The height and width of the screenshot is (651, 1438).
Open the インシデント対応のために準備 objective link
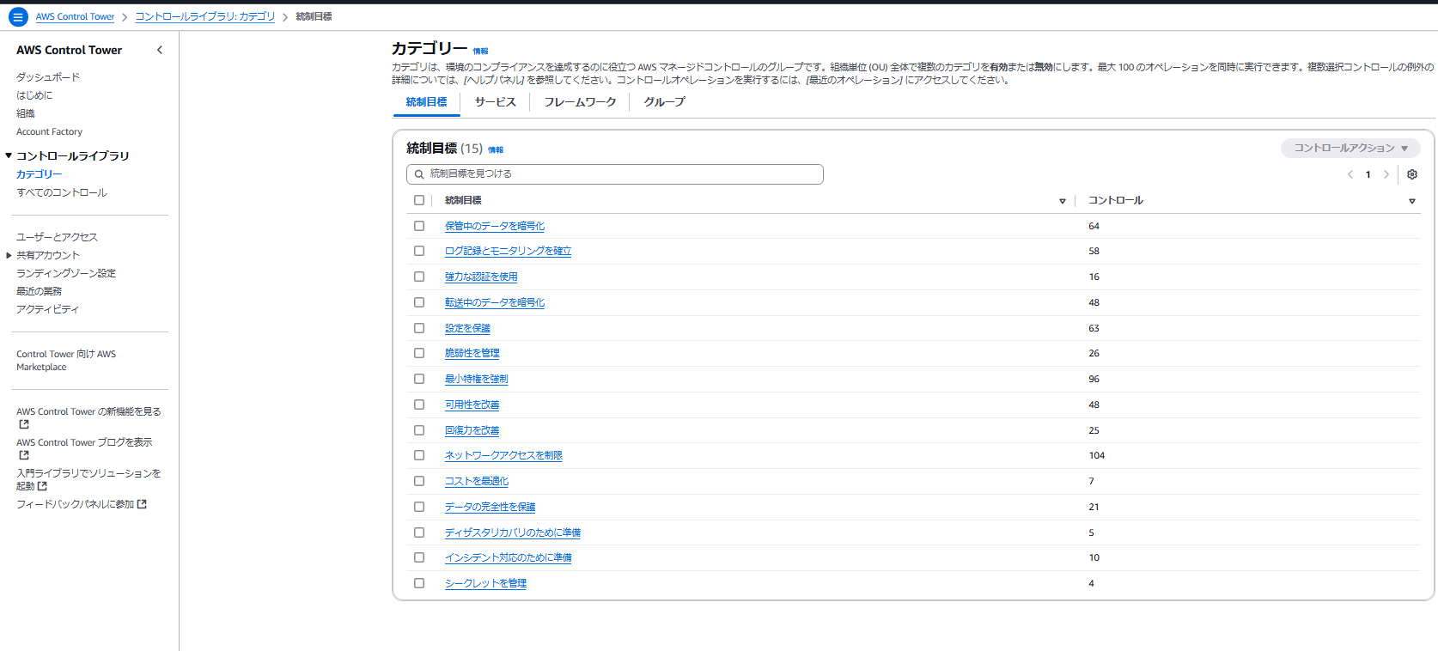[x=509, y=557]
